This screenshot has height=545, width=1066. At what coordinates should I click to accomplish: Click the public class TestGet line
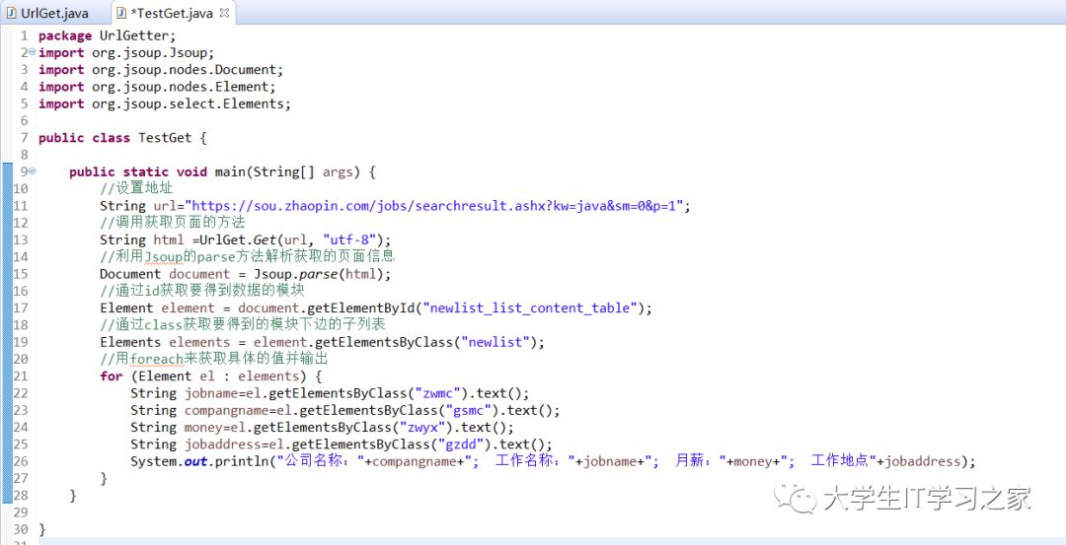[x=122, y=138]
